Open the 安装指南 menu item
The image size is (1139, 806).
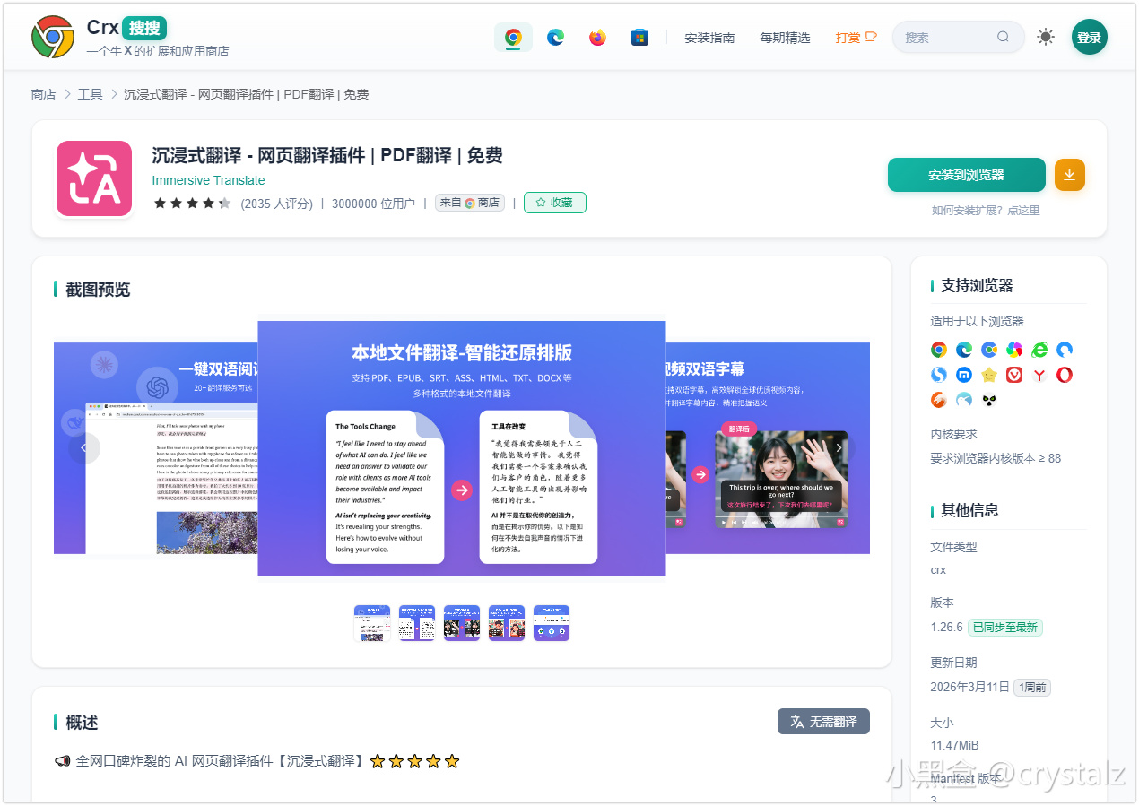coord(709,38)
